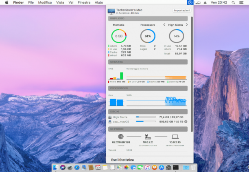Click the eject icon in menu bar
The width and height of the screenshot is (249, 172).
[205, 2]
